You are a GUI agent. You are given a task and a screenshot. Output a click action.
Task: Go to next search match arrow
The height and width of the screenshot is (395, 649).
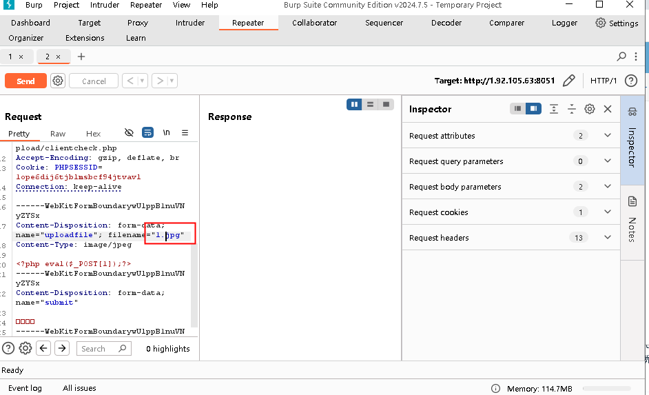[62, 348]
